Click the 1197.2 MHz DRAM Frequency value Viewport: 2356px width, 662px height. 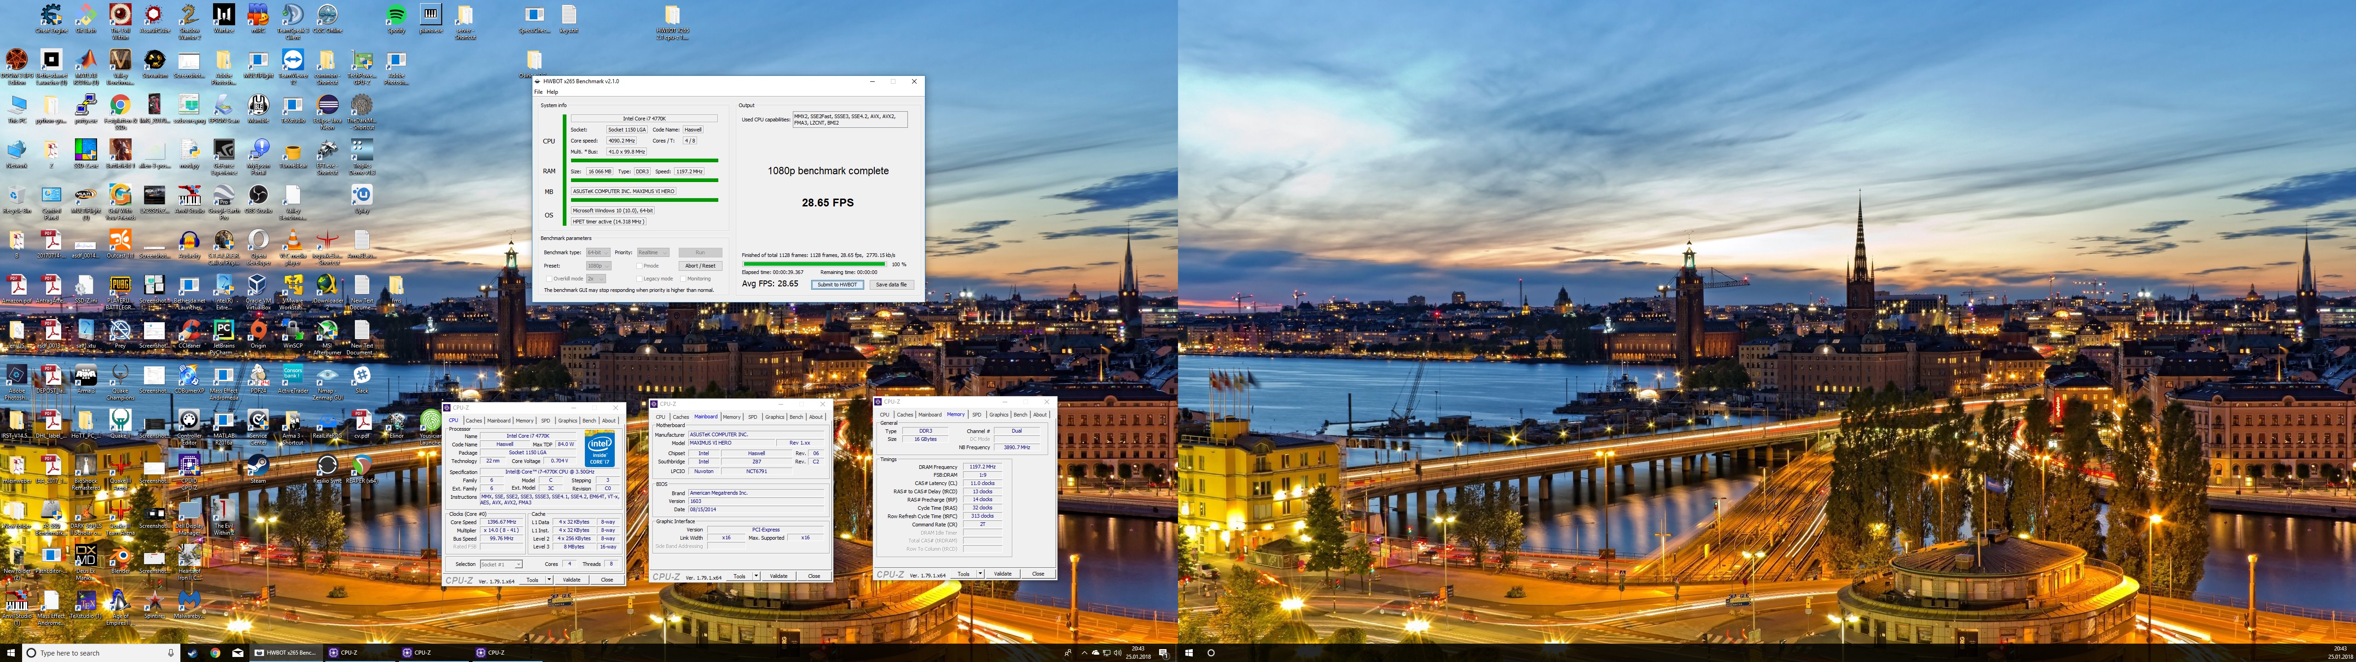(x=982, y=467)
